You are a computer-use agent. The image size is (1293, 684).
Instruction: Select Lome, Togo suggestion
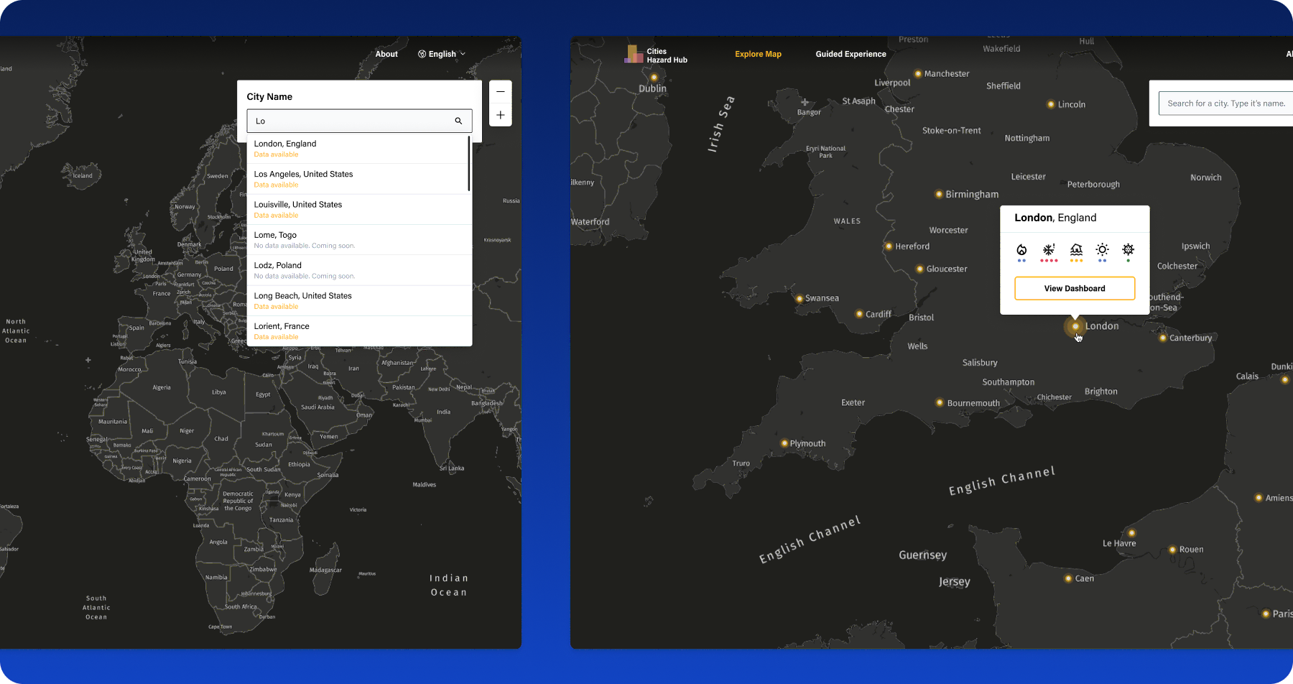click(359, 240)
